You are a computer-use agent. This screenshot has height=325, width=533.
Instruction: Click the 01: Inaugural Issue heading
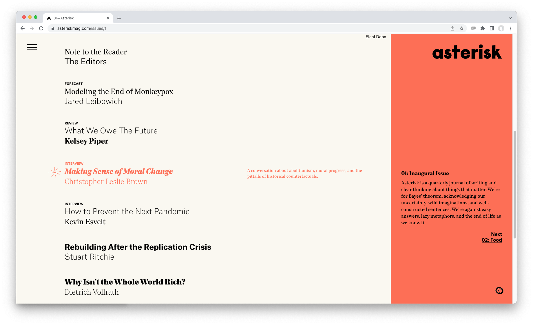tap(425, 173)
